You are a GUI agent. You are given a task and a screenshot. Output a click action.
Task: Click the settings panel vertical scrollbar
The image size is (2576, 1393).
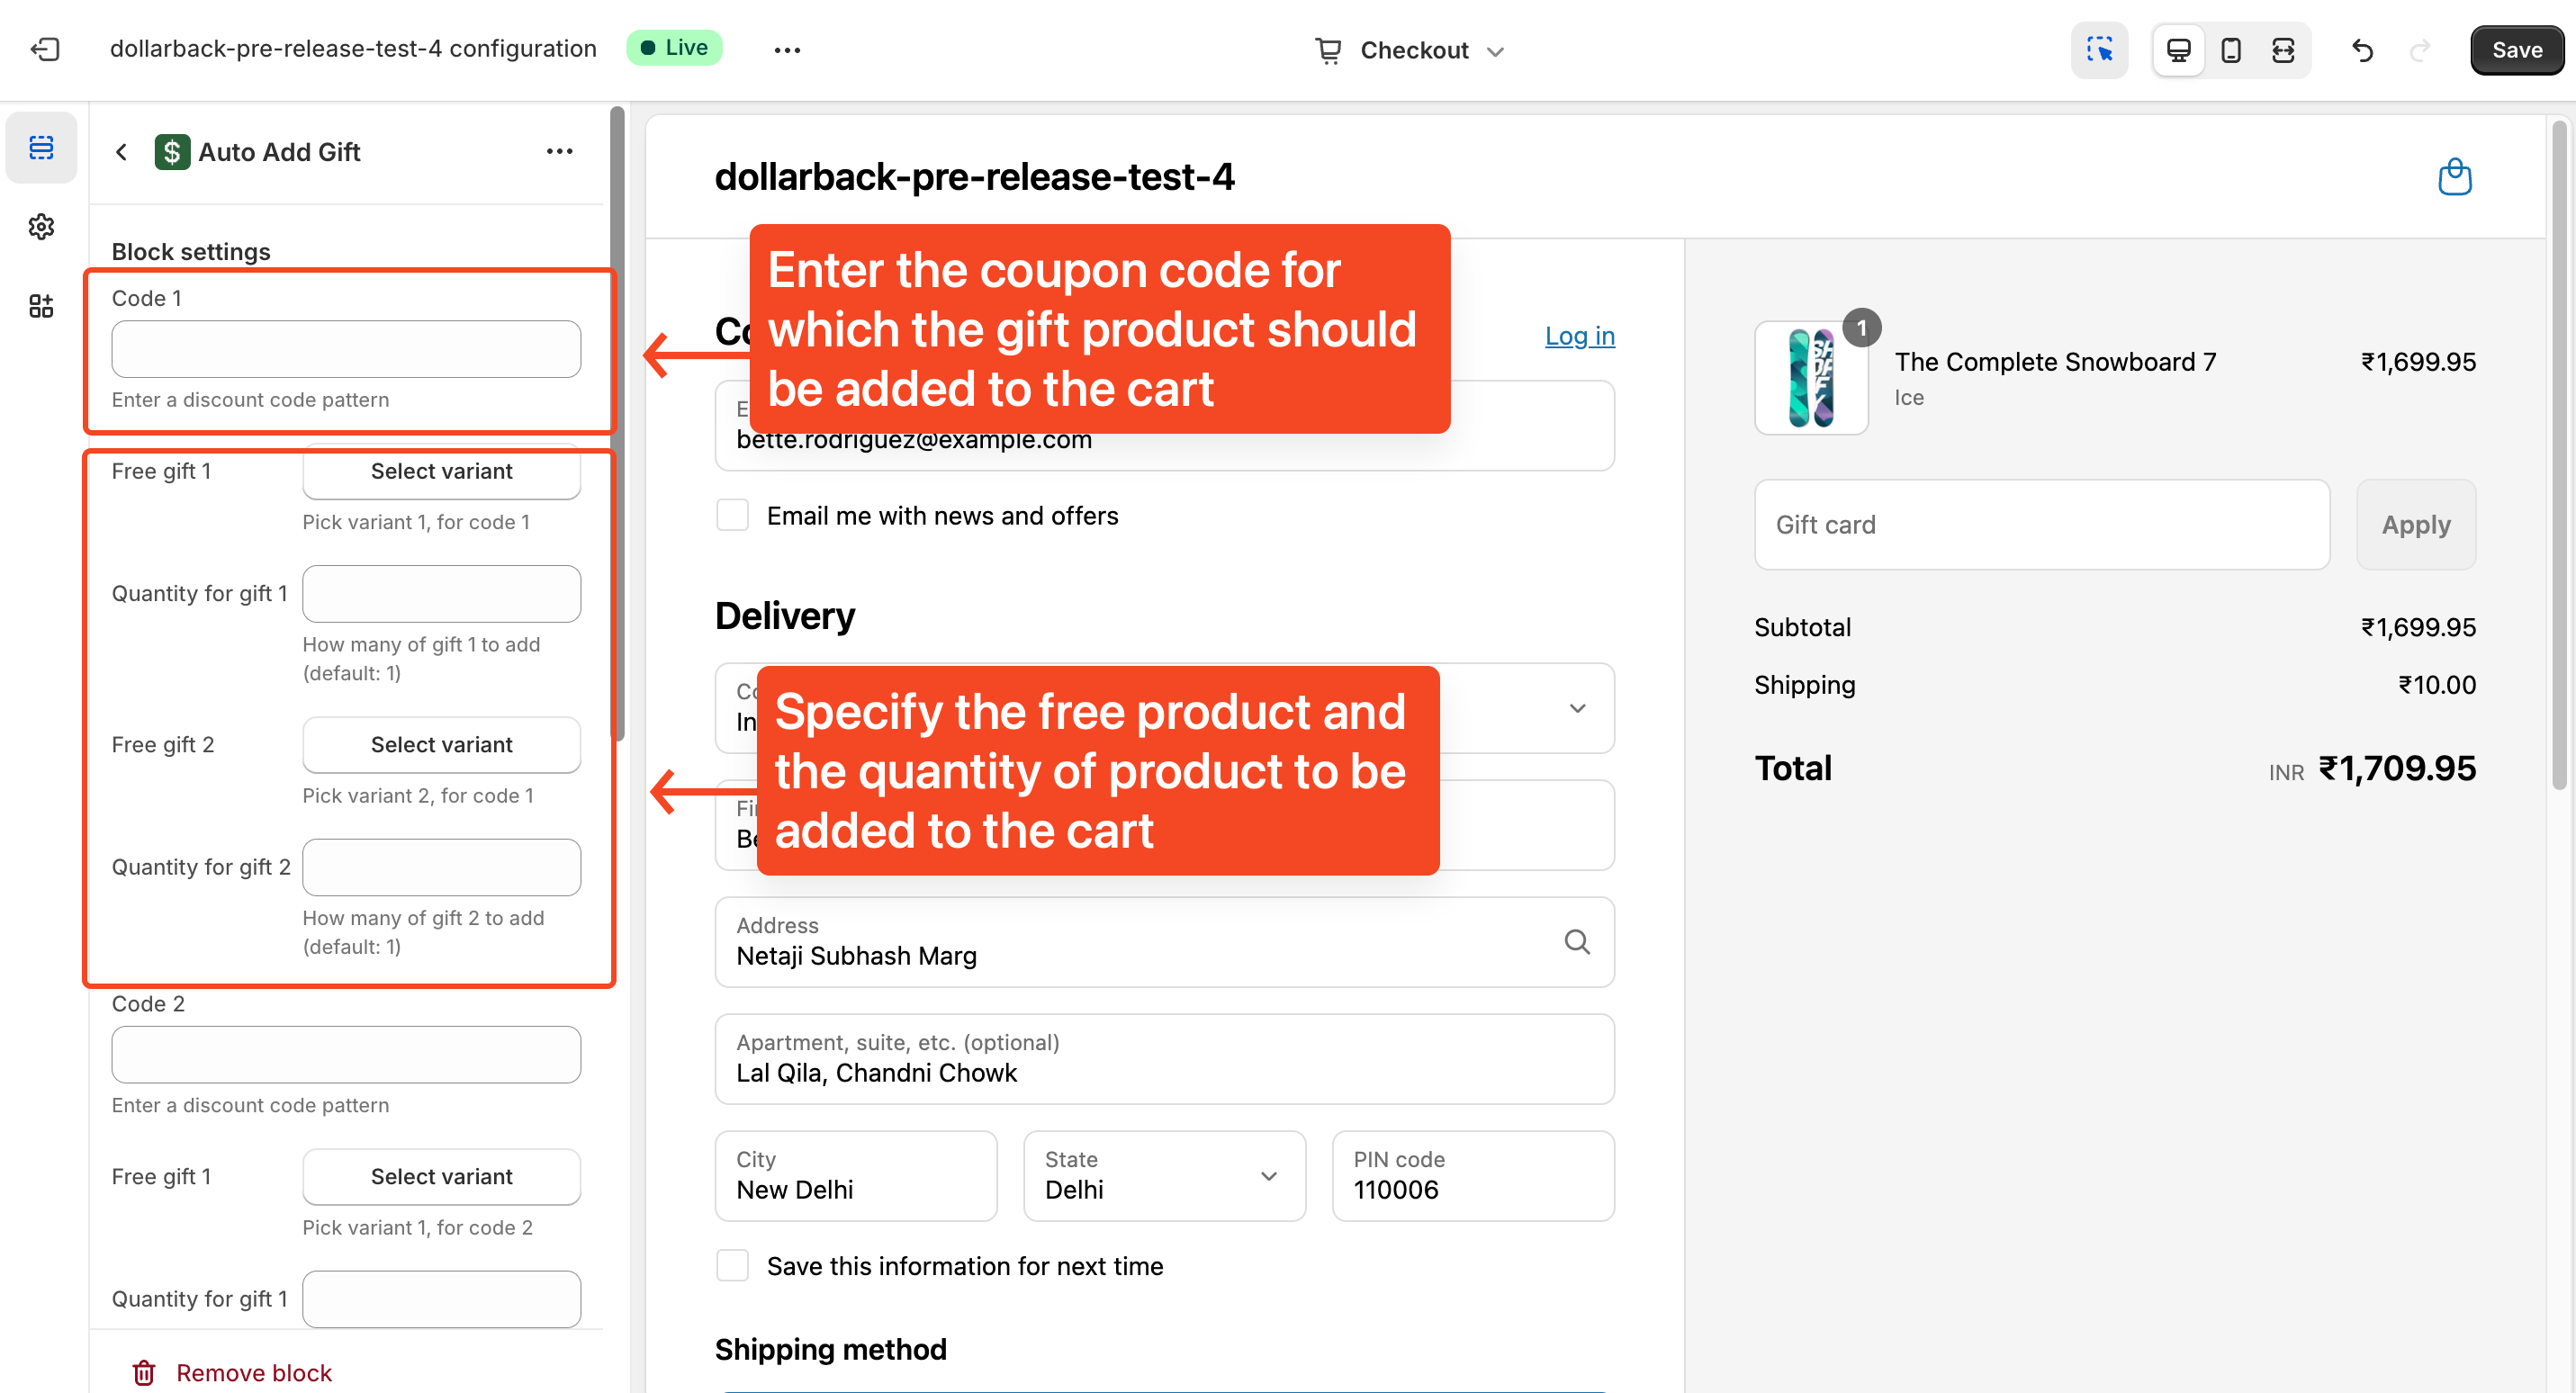click(618, 424)
